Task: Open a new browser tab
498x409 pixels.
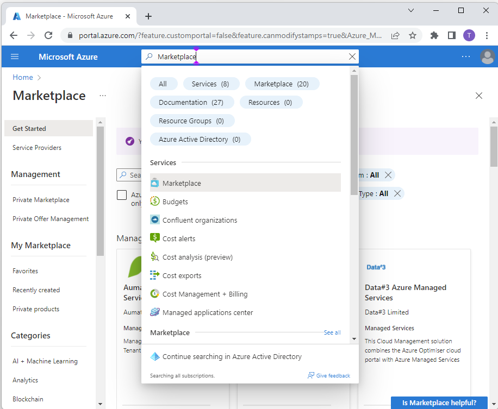Action: coord(148,16)
